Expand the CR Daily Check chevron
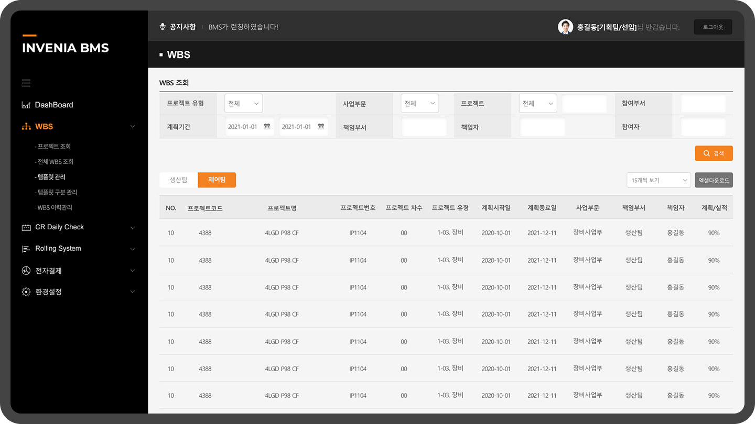Image resolution: width=755 pixels, height=424 pixels. pos(133,228)
